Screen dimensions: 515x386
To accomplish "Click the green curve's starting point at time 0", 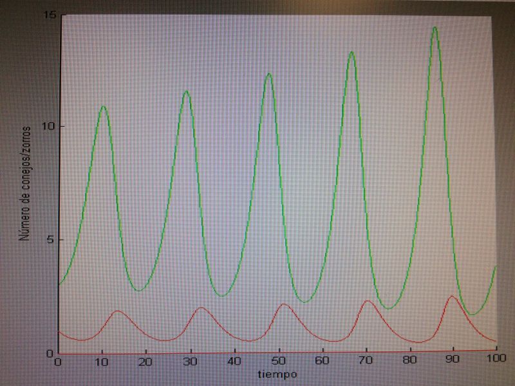I will (59, 284).
